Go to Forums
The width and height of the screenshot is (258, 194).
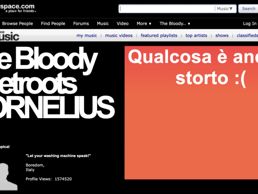click(81, 23)
